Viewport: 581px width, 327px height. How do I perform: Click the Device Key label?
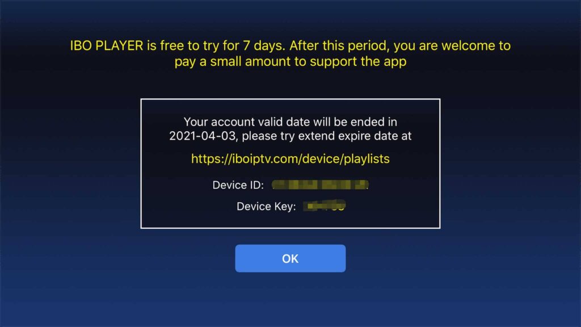point(266,207)
